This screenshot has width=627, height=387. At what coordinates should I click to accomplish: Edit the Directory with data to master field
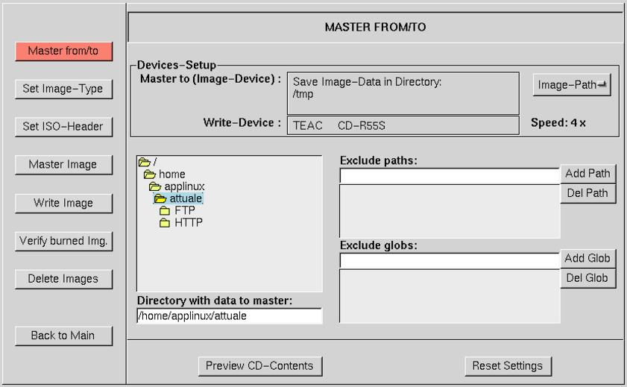coord(229,316)
